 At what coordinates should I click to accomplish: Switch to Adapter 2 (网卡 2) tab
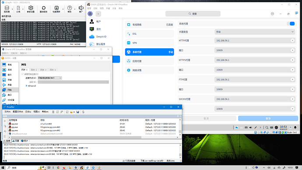(34, 70)
